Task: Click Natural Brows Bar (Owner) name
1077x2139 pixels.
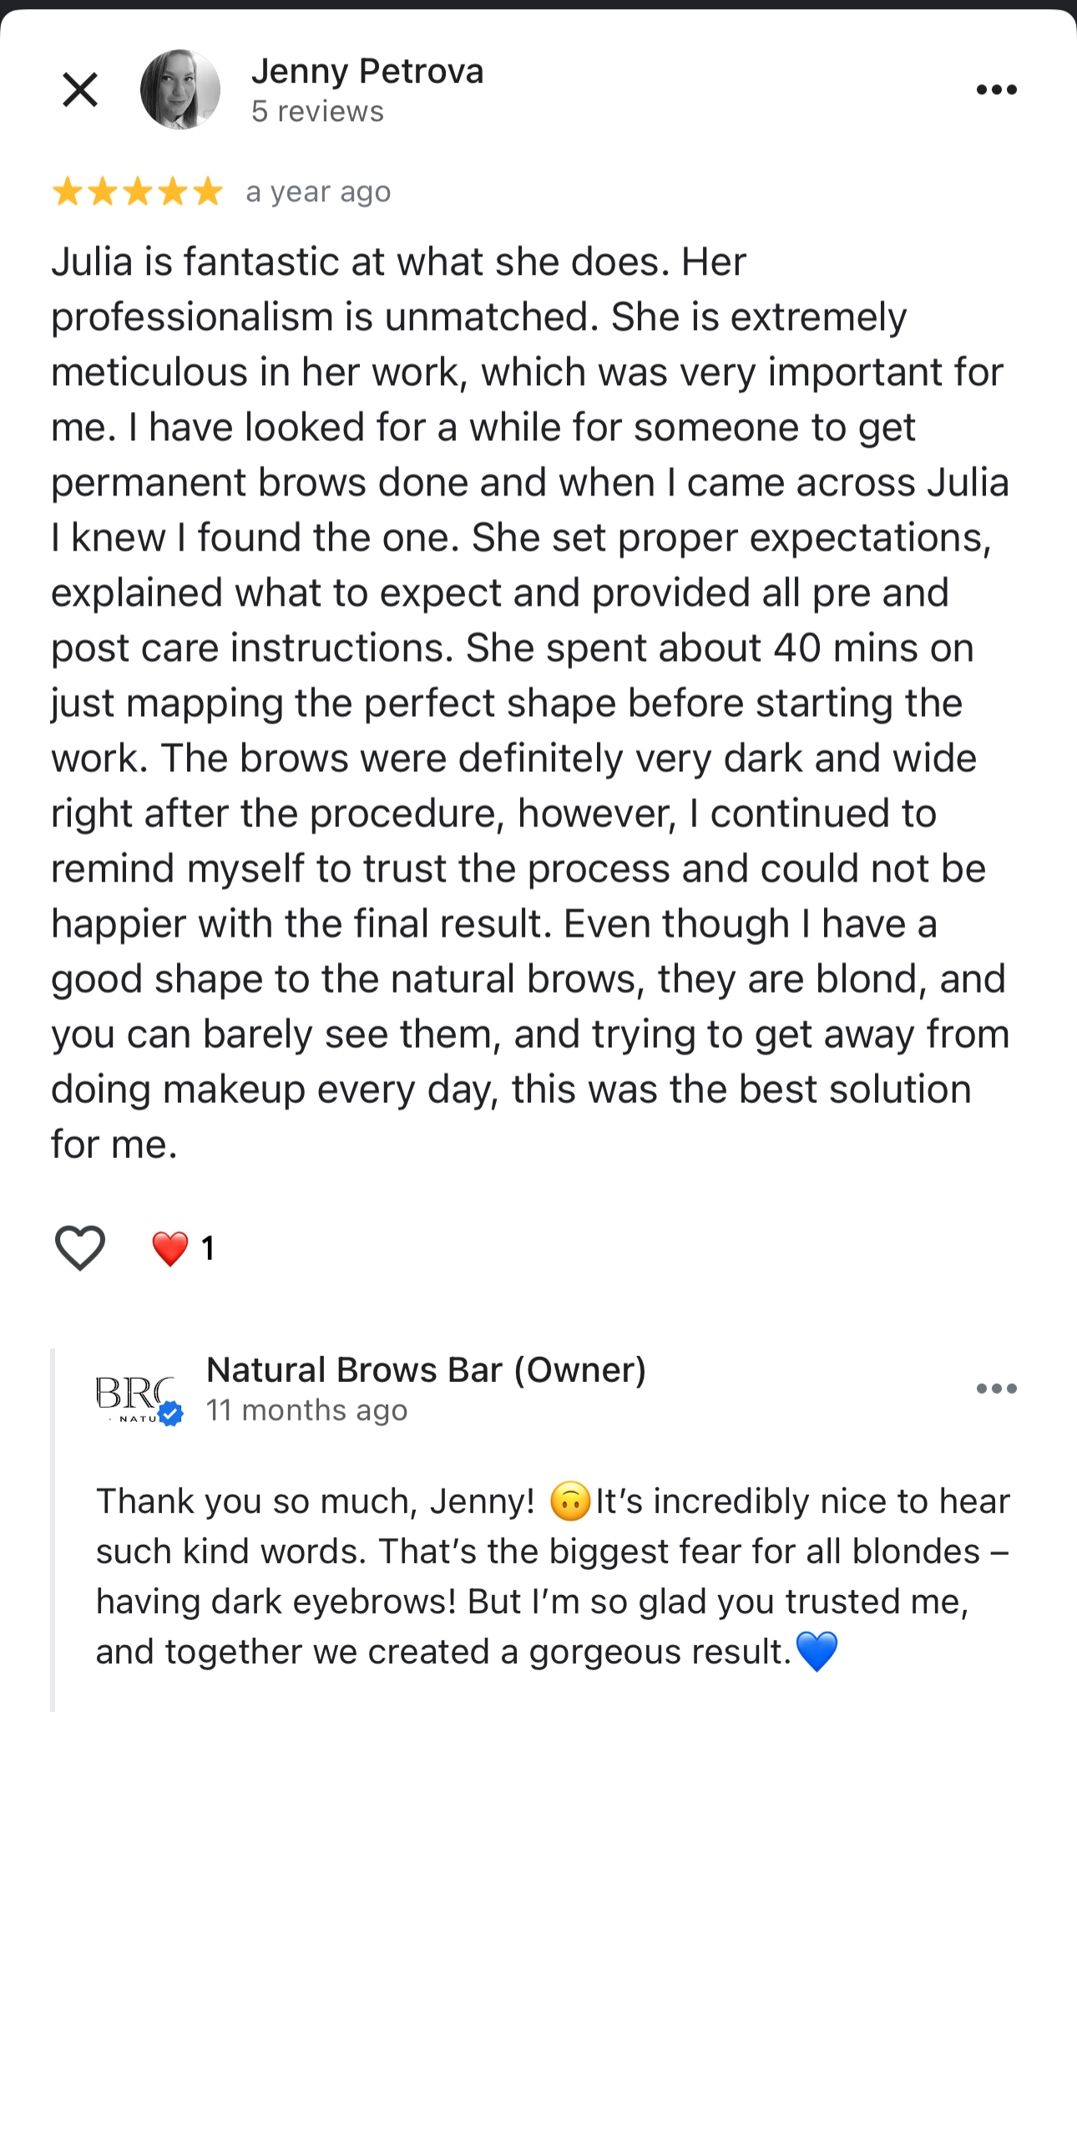Action: (x=427, y=1369)
